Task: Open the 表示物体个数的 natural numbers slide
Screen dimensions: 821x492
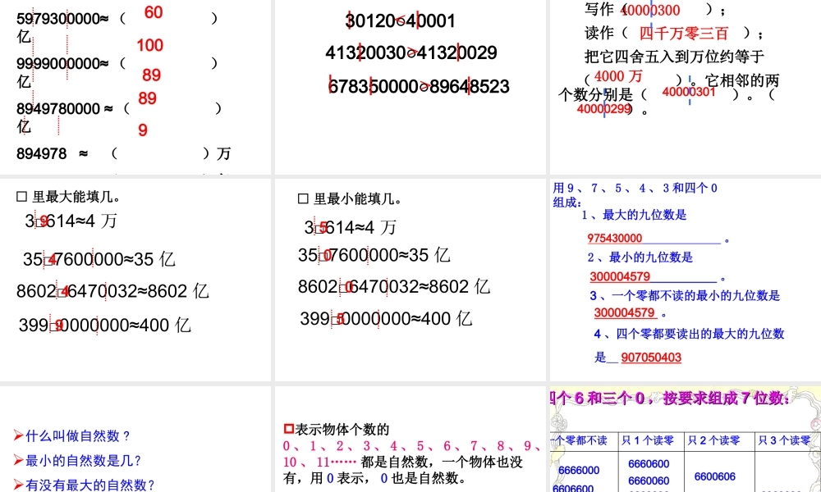Action: point(410,439)
